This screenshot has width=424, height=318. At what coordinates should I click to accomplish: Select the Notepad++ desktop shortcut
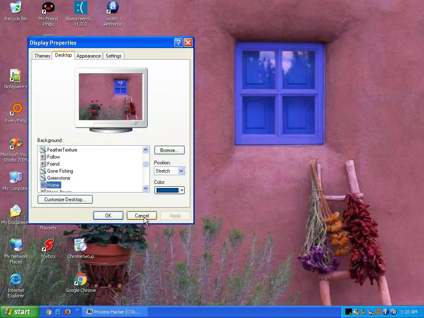pyautogui.click(x=15, y=79)
